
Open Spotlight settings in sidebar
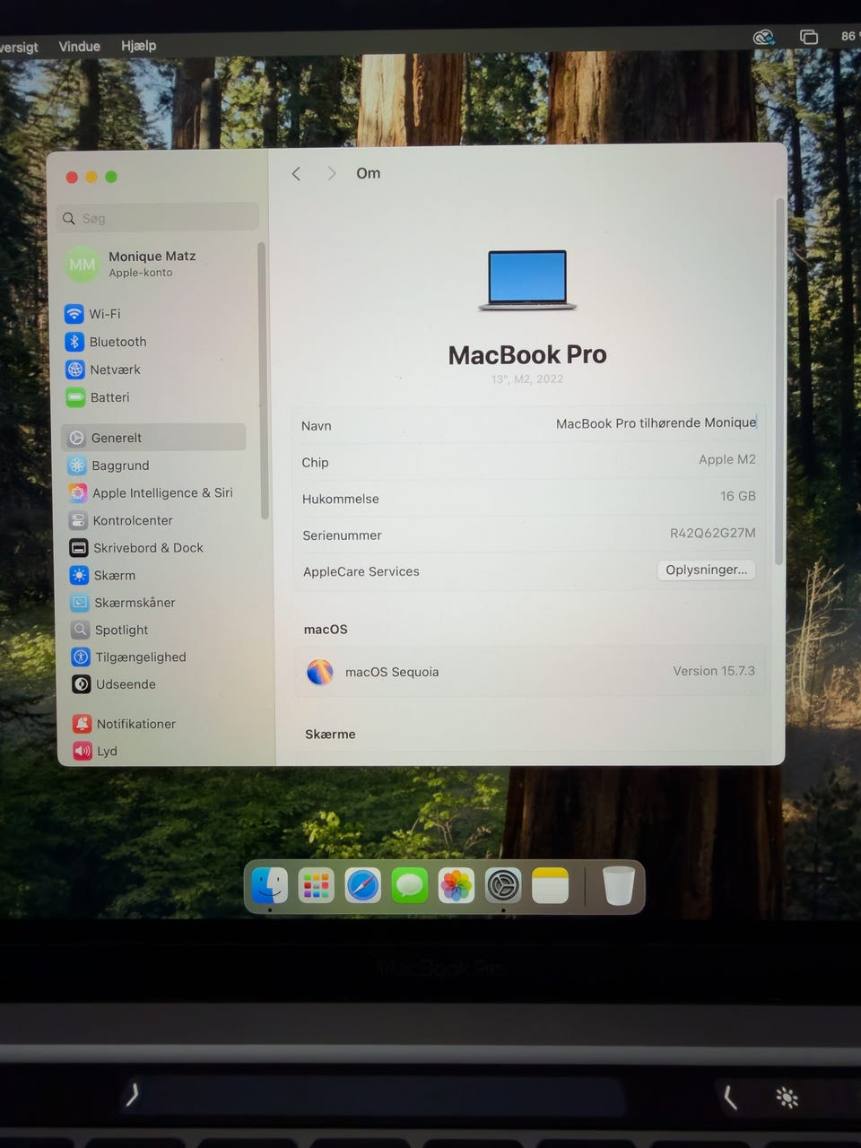(109, 631)
